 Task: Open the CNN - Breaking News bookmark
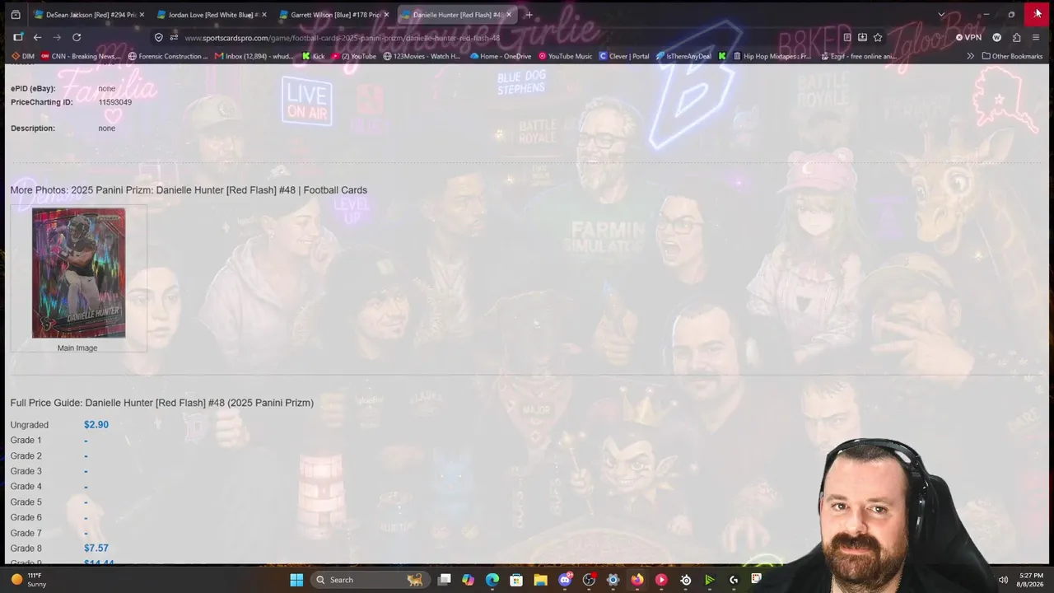point(79,56)
